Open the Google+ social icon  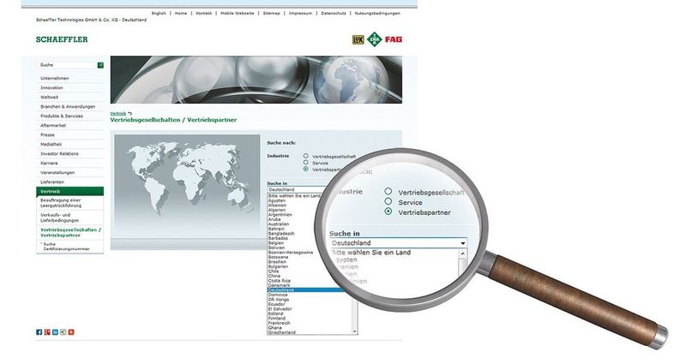pos(47,332)
